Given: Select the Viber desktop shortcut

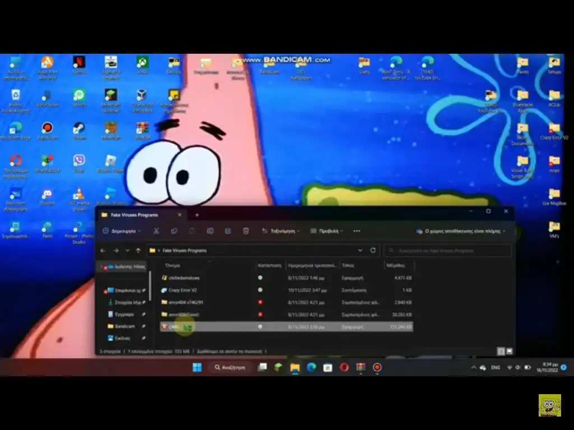Looking at the screenshot, I should pos(79,164).
